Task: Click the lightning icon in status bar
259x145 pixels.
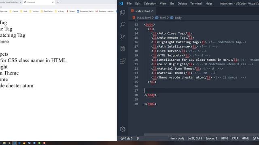Action: pyautogui.click(x=138, y=138)
